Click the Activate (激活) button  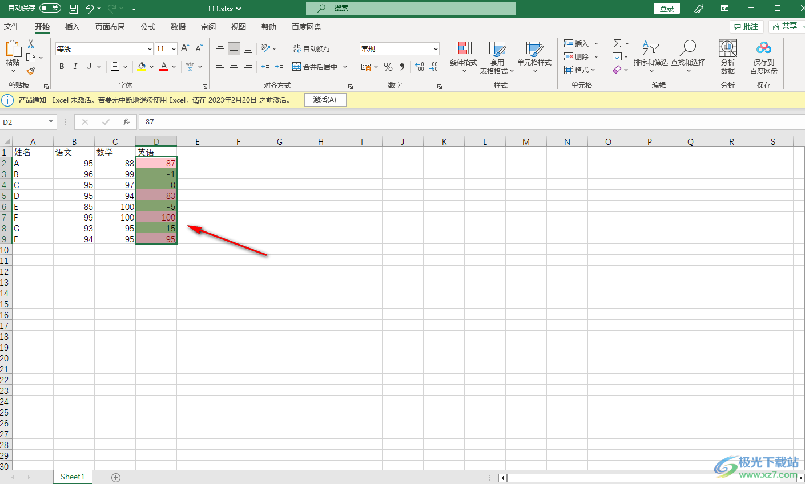pos(325,100)
